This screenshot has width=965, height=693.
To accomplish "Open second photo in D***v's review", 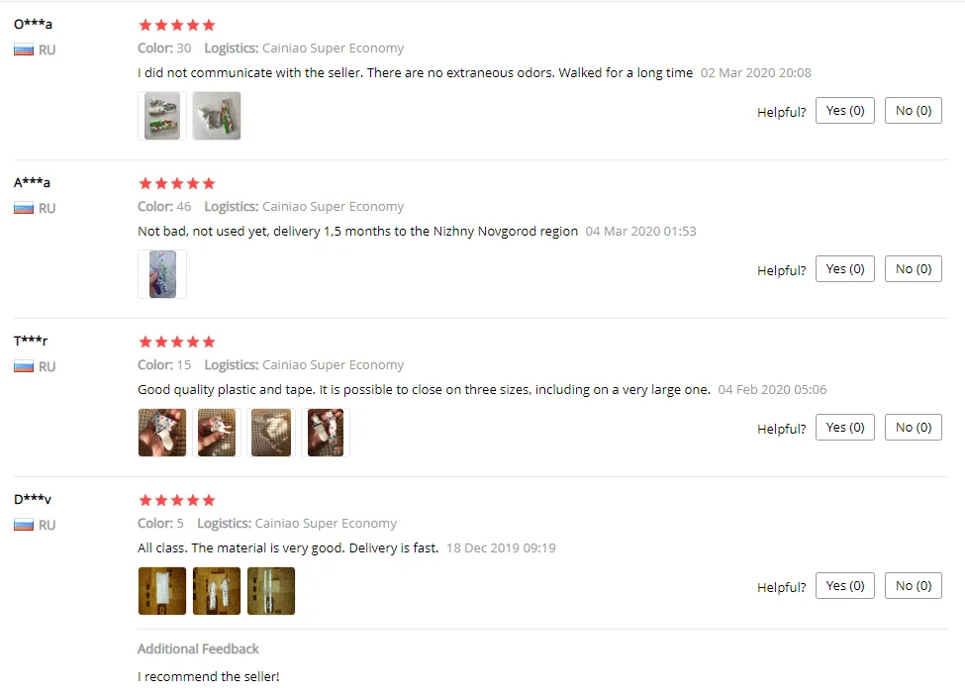I will [217, 591].
